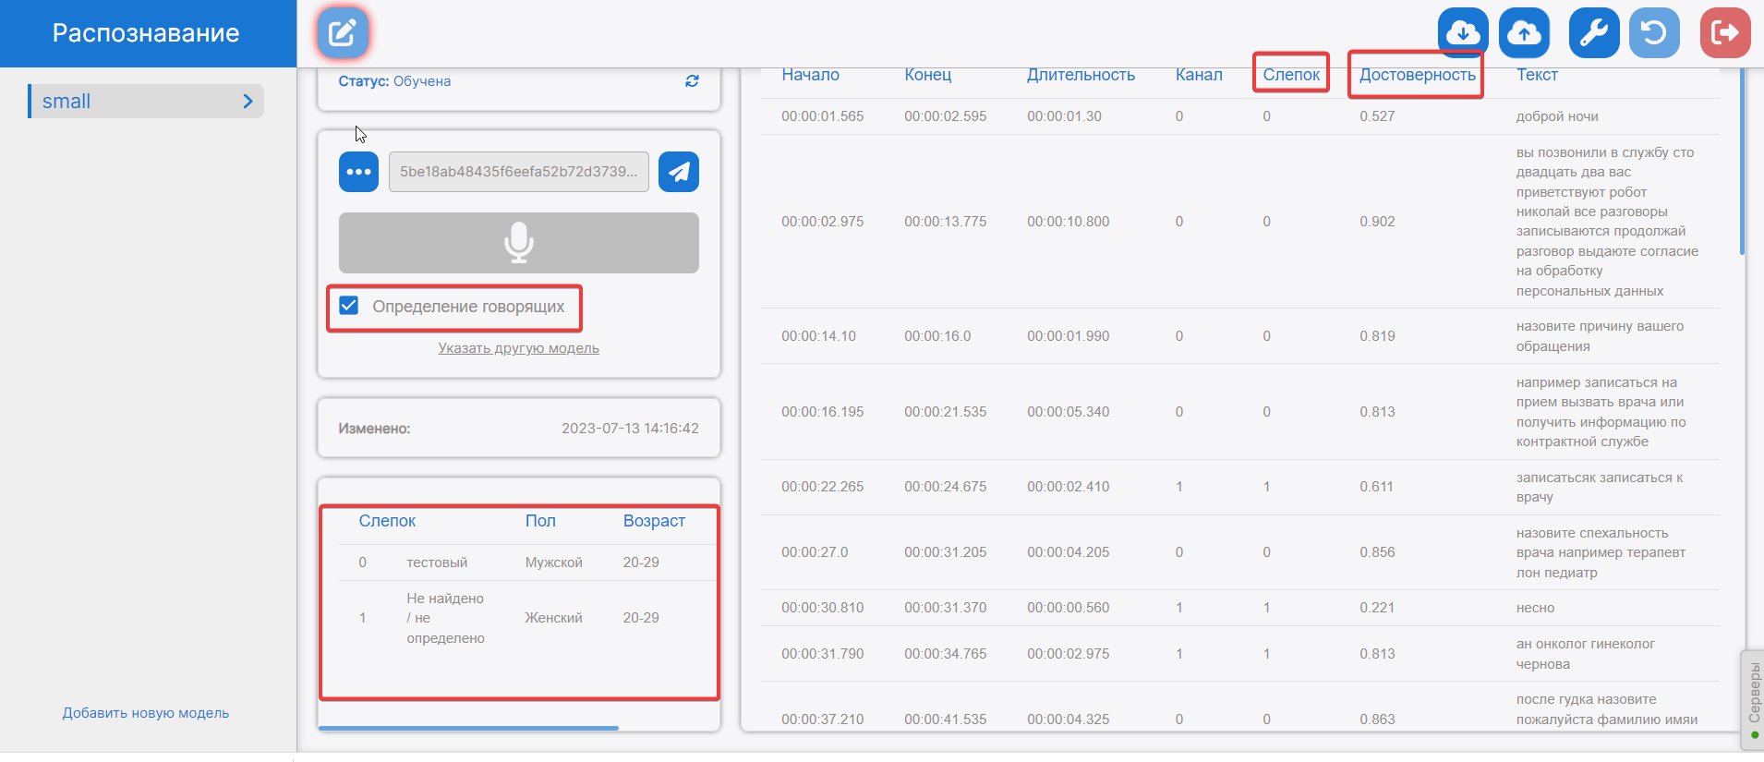
Task: Click the Достоверность column header
Action: (1417, 75)
